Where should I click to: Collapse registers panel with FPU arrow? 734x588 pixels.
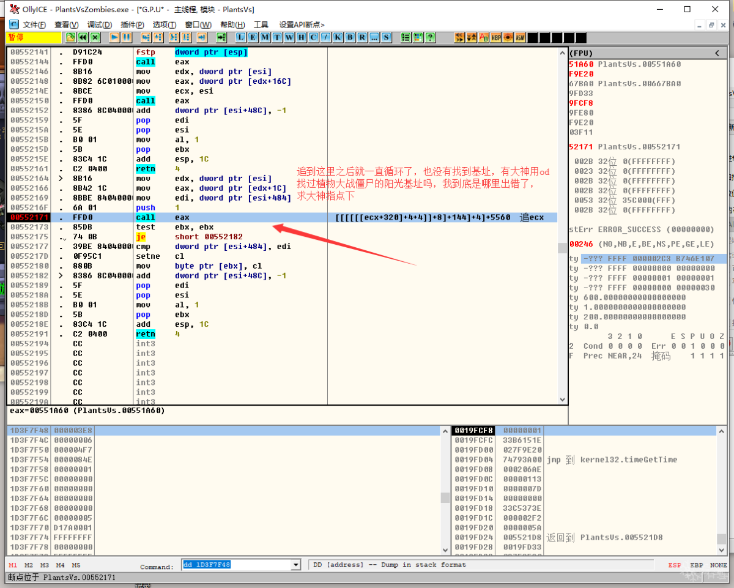click(717, 53)
